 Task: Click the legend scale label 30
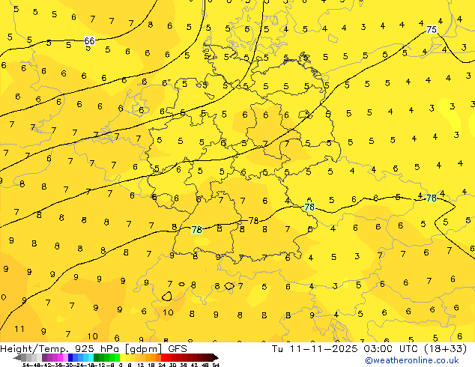click(x=172, y=365)
